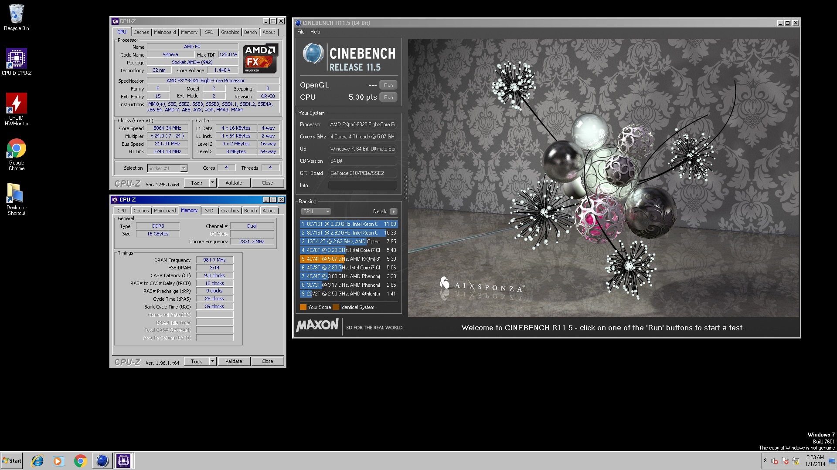Click the show desktop tray icon
The width and height of the screenshot is (837, 470).
point(832,461)
